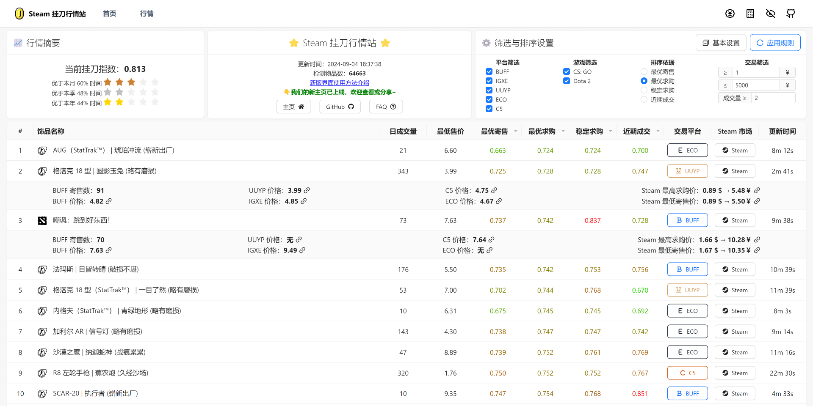This screenshot has height=406, width=813.
Task: Open the FAQ button
Action: click(386, 107)
